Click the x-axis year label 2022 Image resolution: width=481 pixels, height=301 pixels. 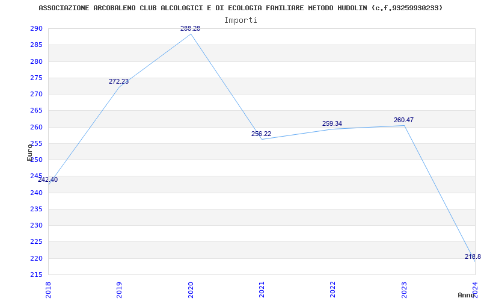pos(333,289)
